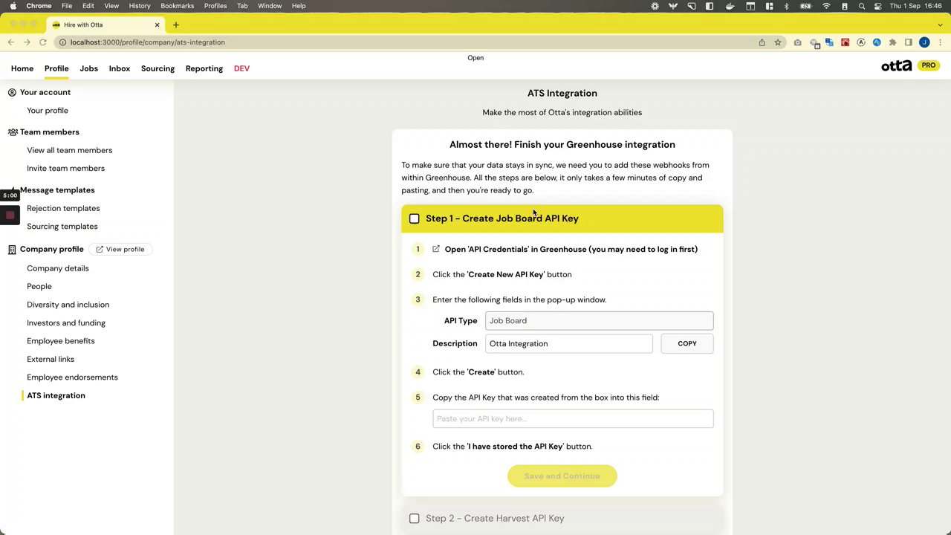Screen dimensions: 951x535
Task: Open Company details in sidebar
Action: (58, 268)
